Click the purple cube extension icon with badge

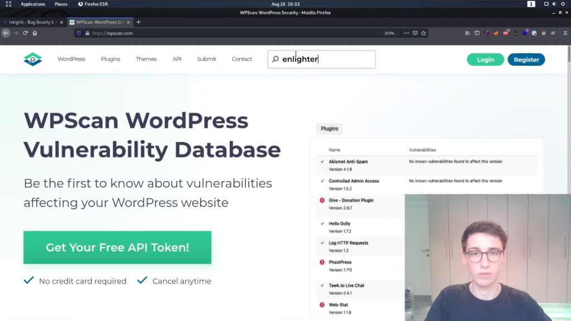tap(524, 33)
